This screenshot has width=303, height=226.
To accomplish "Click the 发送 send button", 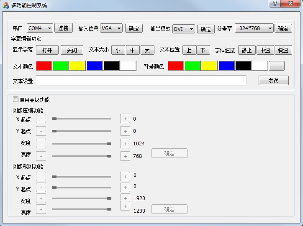I will (x=273, y=81).
